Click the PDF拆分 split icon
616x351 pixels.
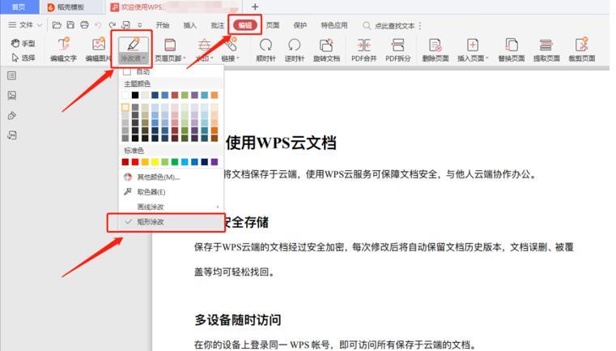coord(398,45)
